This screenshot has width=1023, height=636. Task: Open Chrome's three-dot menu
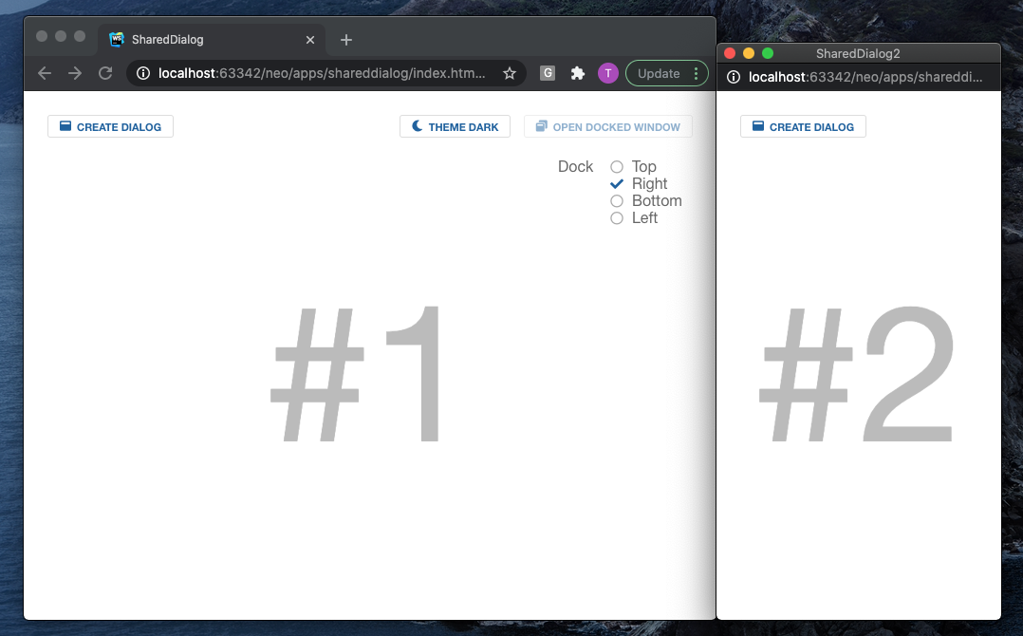pos(697,73)
